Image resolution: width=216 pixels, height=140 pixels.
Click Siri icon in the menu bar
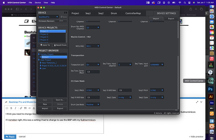coord(194,2)
